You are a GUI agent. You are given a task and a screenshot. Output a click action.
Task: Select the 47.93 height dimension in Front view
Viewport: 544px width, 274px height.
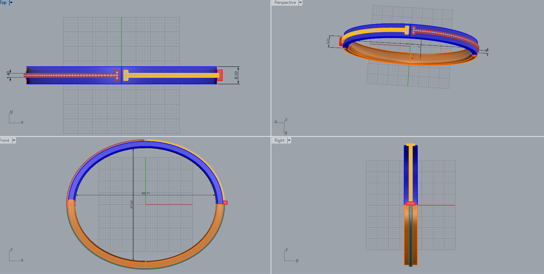point(132,204)
